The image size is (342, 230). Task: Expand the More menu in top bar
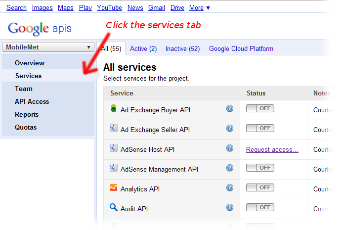(x=200, y=7)
